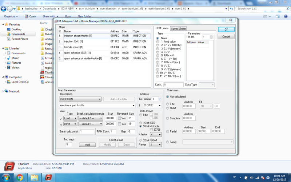Viewport: 291px width, 182px height.
Task: Open Music library
Action: coord(15,58)
